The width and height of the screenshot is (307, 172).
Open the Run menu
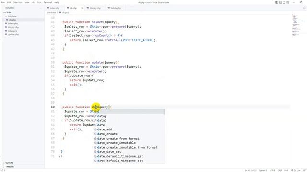pos(39,2)
